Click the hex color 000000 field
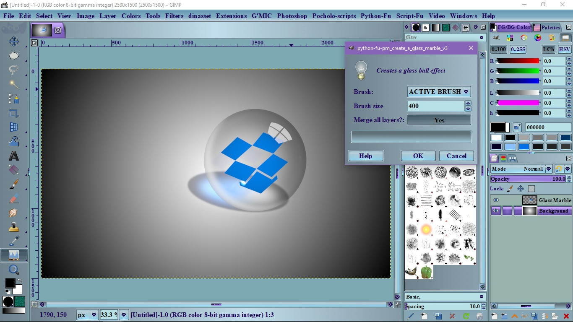Image resolution: width=573 pixels, height=322 pixels. point(548,127)
